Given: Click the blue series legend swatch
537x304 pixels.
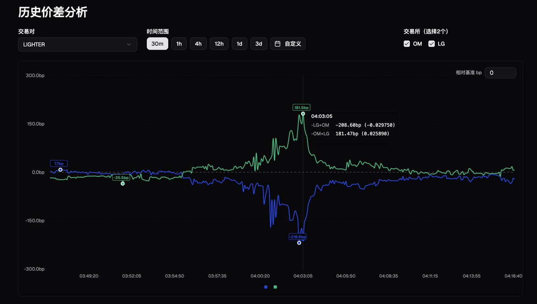Looking at the screenshot, I should coord(266,287).
